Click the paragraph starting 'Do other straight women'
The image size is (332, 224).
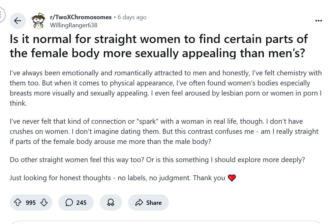[157, 160]
